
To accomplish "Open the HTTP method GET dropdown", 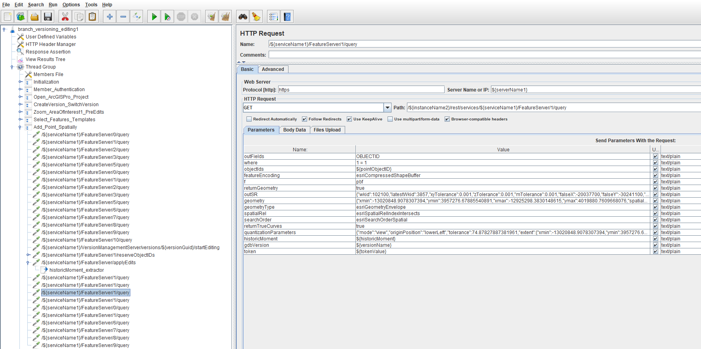I will coord(387,108).
